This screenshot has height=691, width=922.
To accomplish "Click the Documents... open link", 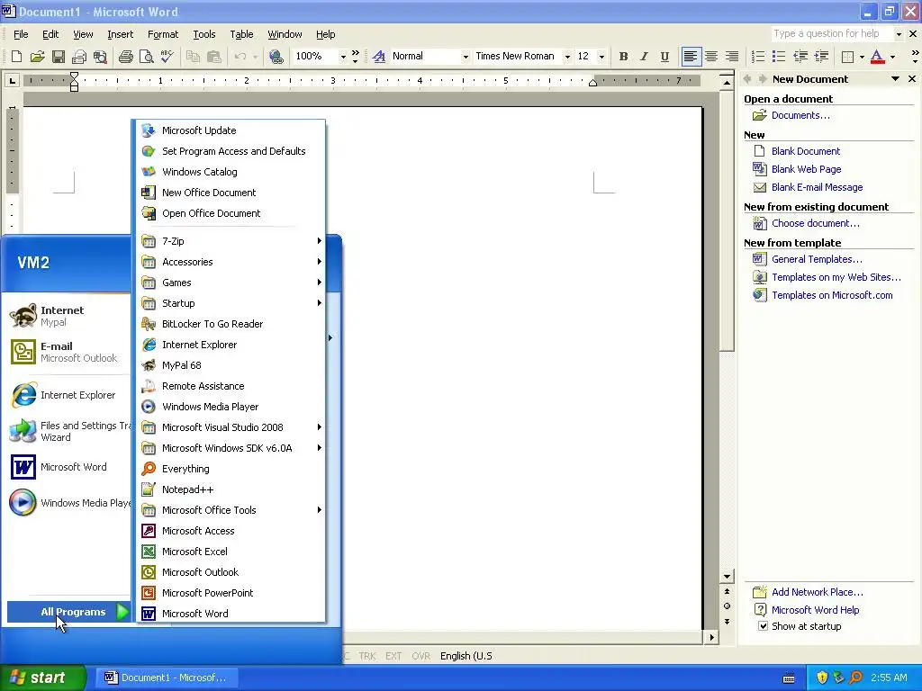I will pyautogui.click(x=800, y=115).
